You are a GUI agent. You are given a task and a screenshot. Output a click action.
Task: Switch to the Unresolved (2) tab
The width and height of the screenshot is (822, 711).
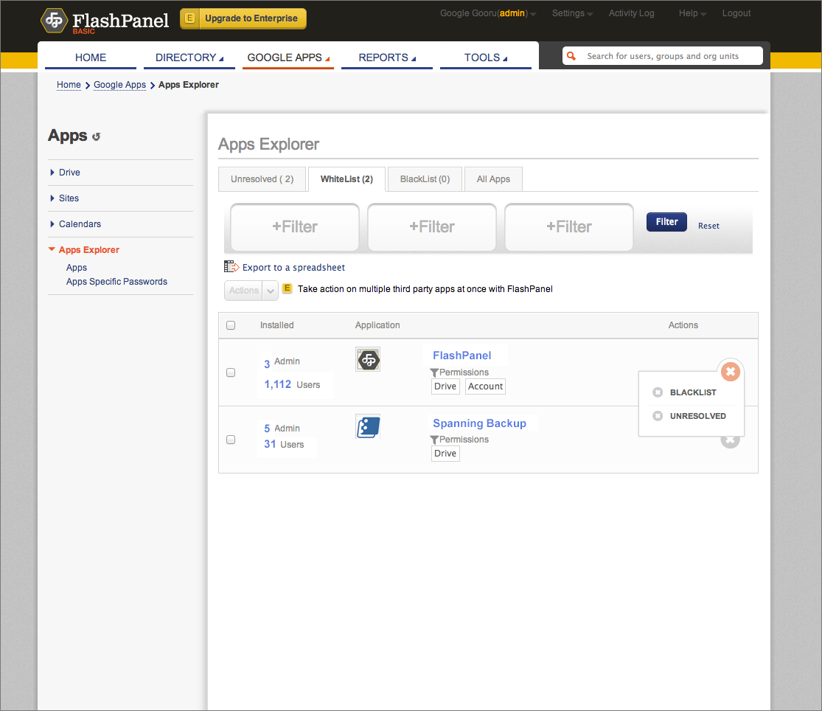pyautogui.click(x=262, y=179)
